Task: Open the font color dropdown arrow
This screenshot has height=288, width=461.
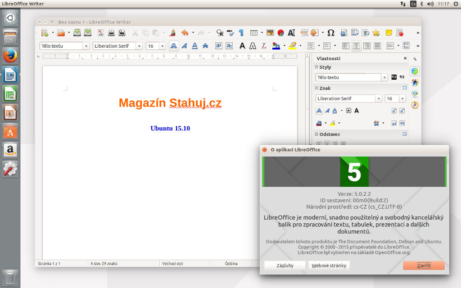Action: 284,46
